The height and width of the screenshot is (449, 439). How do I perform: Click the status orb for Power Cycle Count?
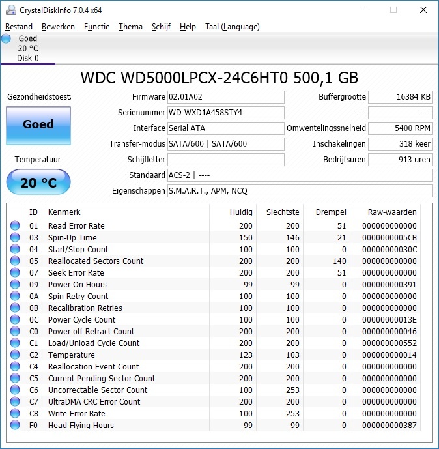click(x=15, y=319)
